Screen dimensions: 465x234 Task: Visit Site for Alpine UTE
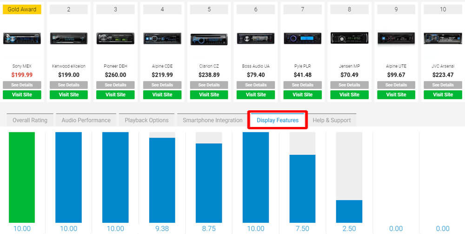396,95
